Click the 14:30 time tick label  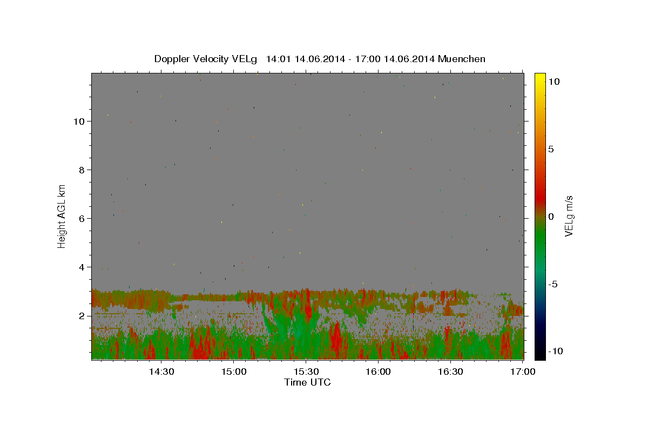coord(161,372)
